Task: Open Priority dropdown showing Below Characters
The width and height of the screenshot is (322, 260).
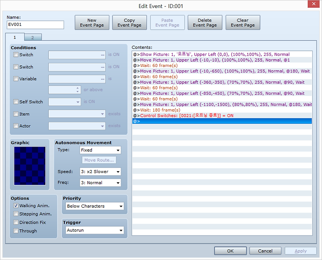Action: click(95, 206)
